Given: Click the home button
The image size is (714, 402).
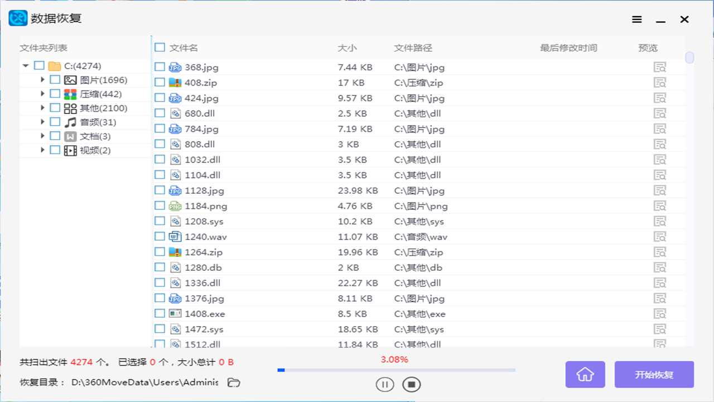Looking at the screenshot, I should 585,375.
